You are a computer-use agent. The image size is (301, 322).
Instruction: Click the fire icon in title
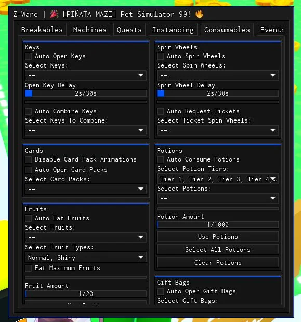coord(199,14)
